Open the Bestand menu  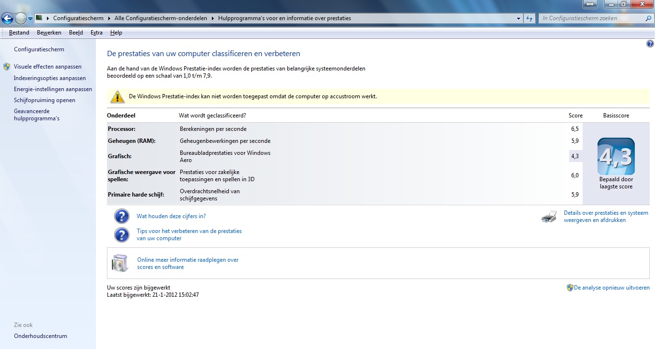click(19, 33)
